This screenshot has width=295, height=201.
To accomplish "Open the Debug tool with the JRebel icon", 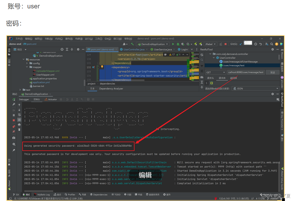I will tap(200, 44).
